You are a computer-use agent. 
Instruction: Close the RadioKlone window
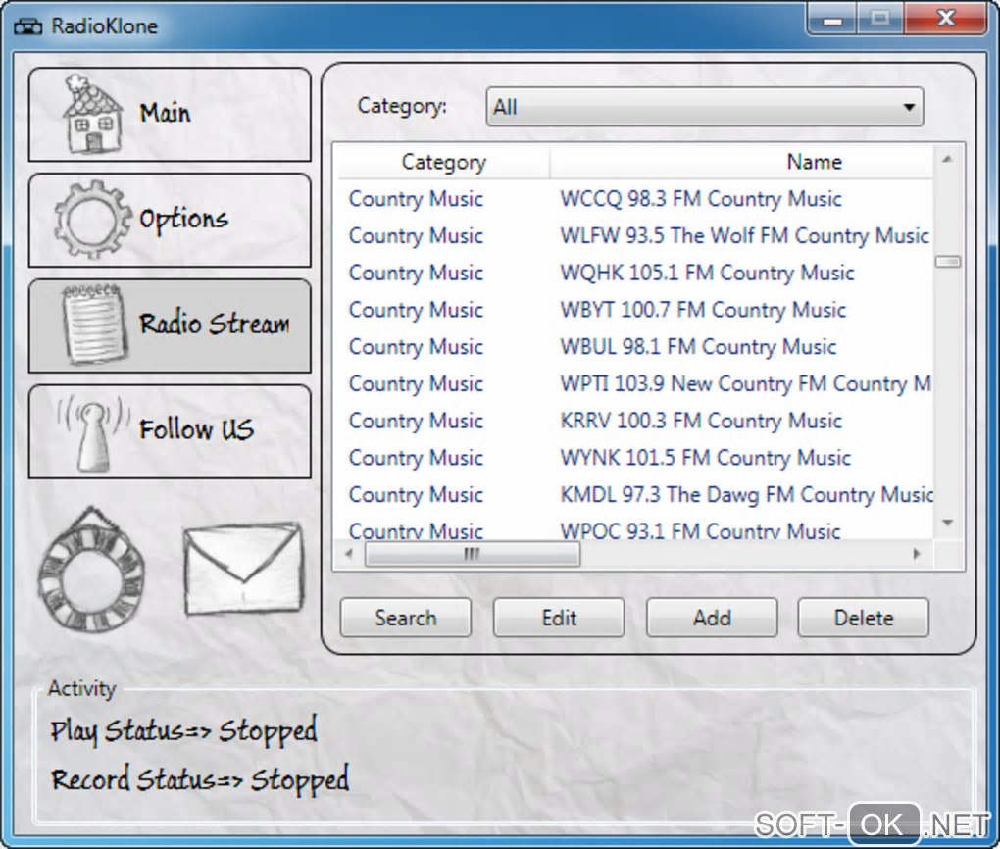click(x=946, y=19)
